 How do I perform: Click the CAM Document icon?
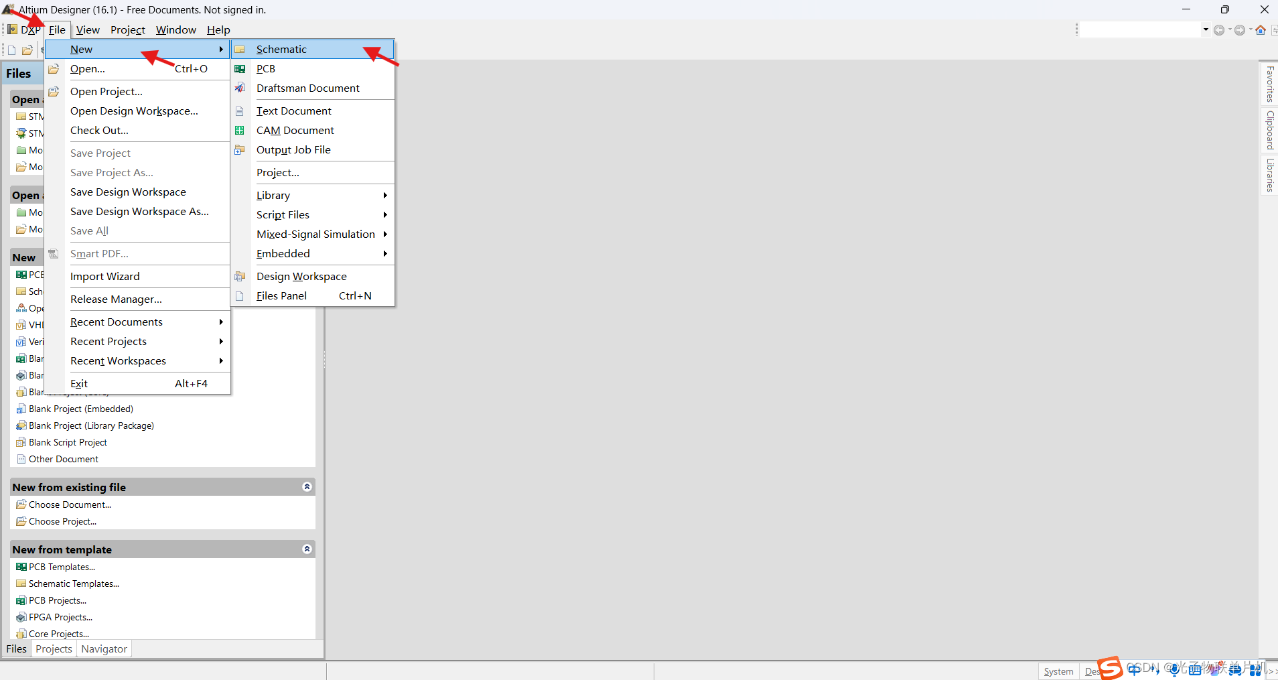pyautogui.click(x=240, y=131)
